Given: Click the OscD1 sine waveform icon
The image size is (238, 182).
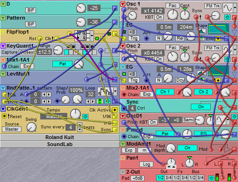Looking at the screenshot, I should [221, 119].
